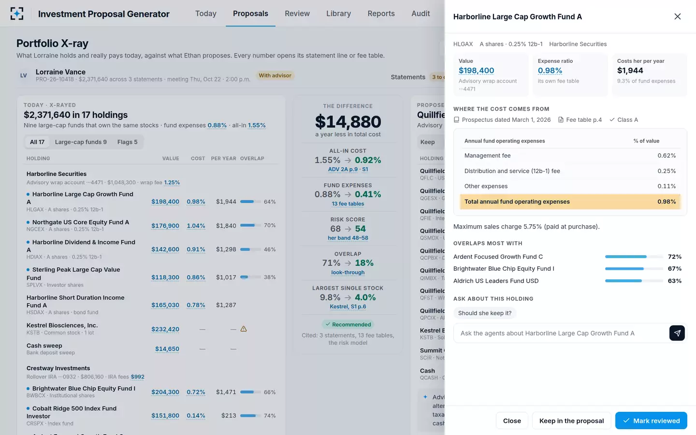The height and width of the screenshot is (435, 696).
Task: Select the All 17 holdings filter
Action: tap(37, 142)
